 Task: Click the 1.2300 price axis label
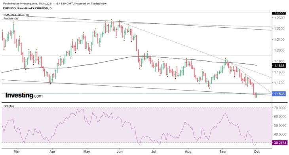coord(279,18)
